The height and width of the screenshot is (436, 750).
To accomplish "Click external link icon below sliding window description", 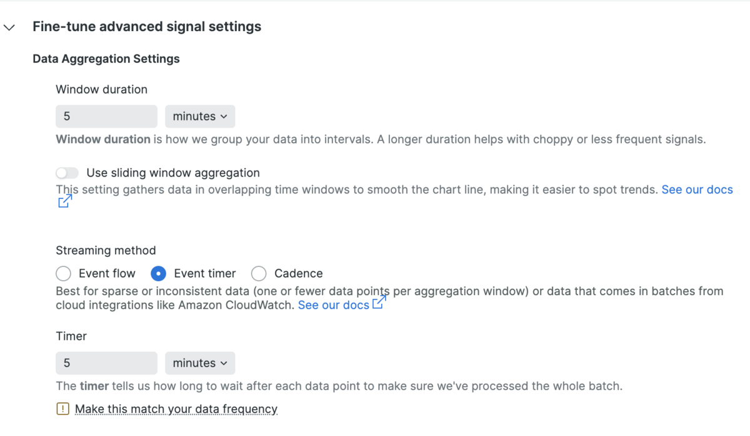I will tap(65, 201).
